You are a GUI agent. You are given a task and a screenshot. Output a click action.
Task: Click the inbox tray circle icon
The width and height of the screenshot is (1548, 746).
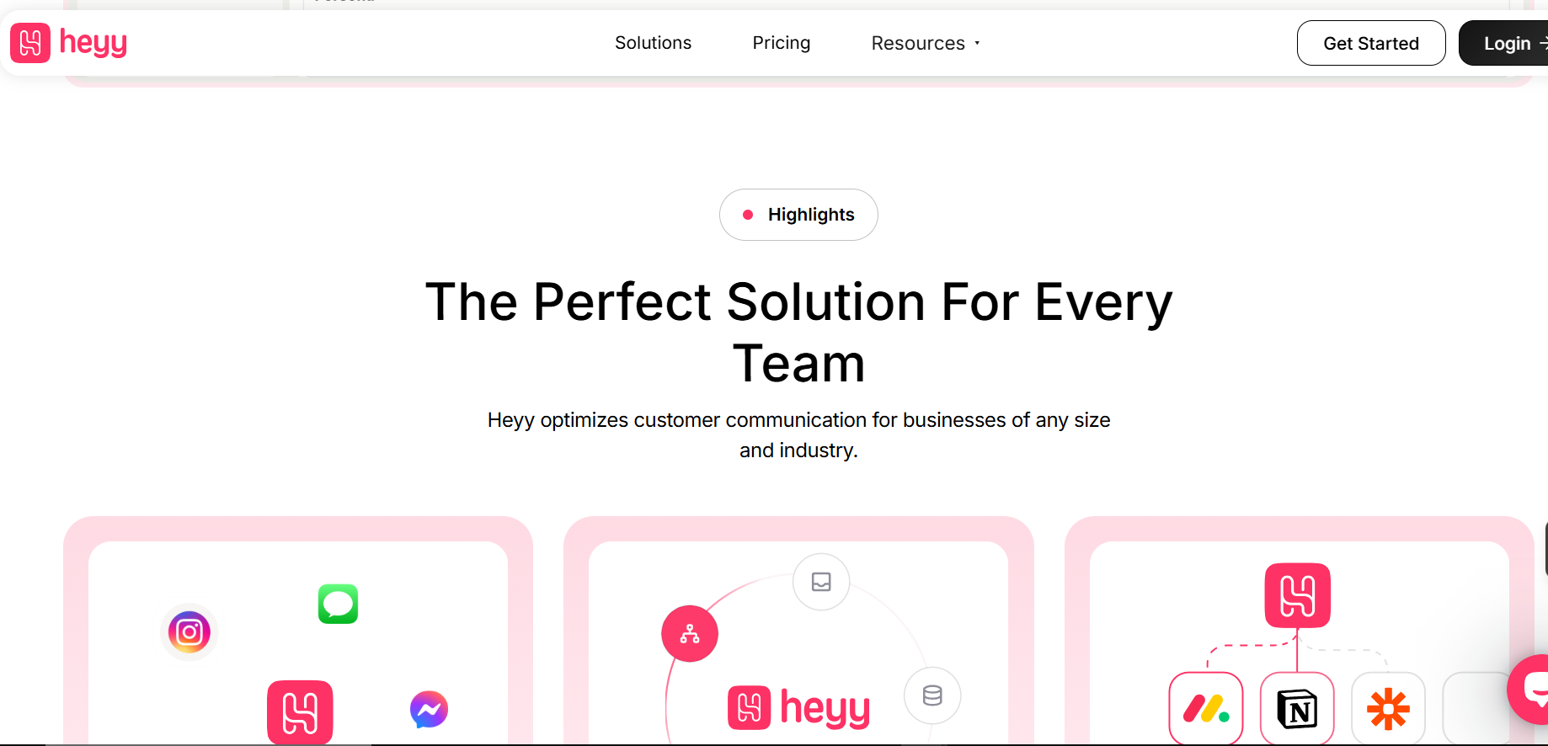point(821,582)
